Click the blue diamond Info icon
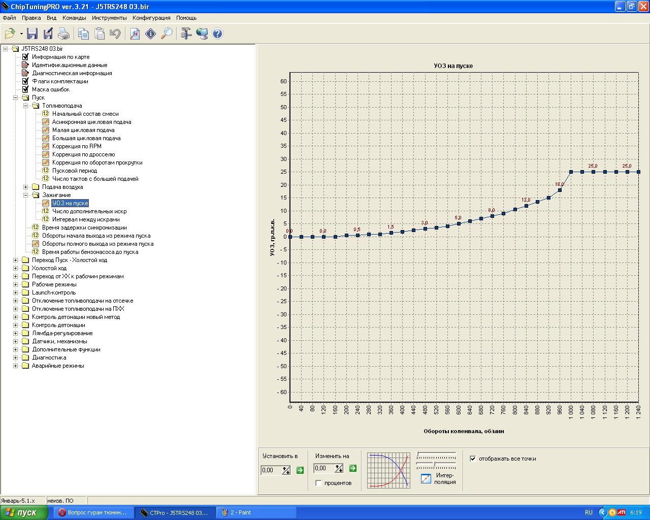The width and height of the screenshot is (650, 520). coord(151,34)
